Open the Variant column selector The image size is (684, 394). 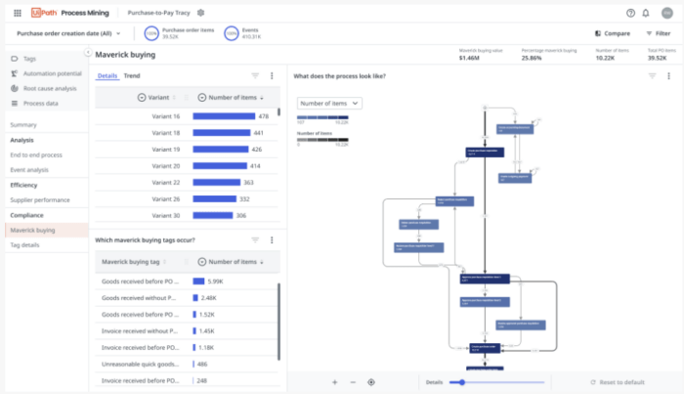coord(142,98)
